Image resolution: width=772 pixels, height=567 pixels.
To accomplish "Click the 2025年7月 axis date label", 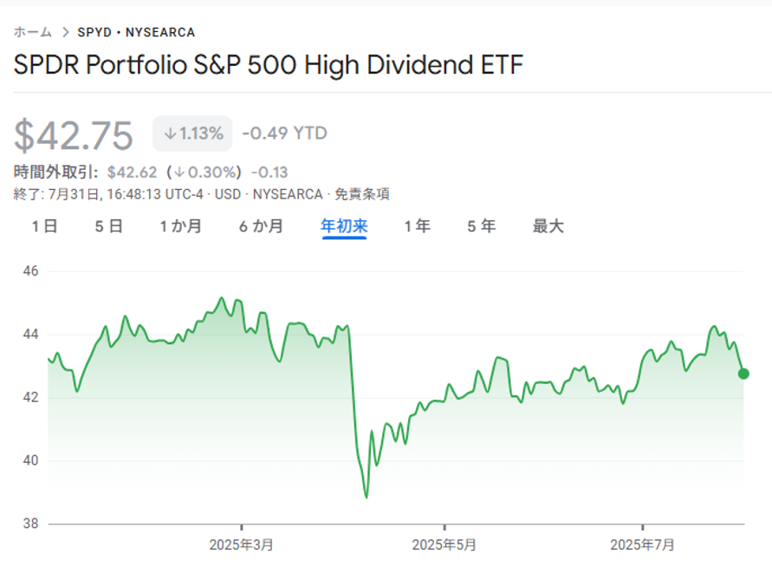I will (x=642, y=544).
